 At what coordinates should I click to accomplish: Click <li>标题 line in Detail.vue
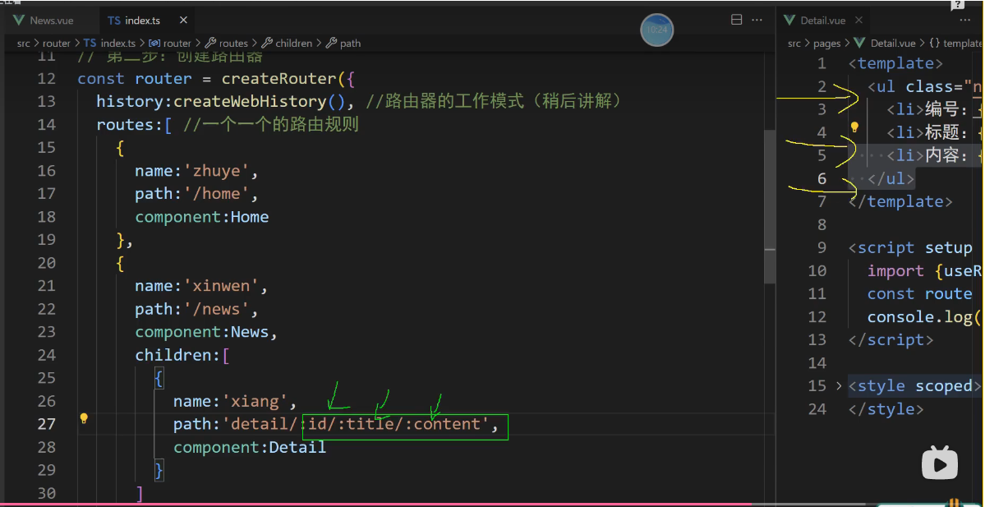click(x=935, y=132)
